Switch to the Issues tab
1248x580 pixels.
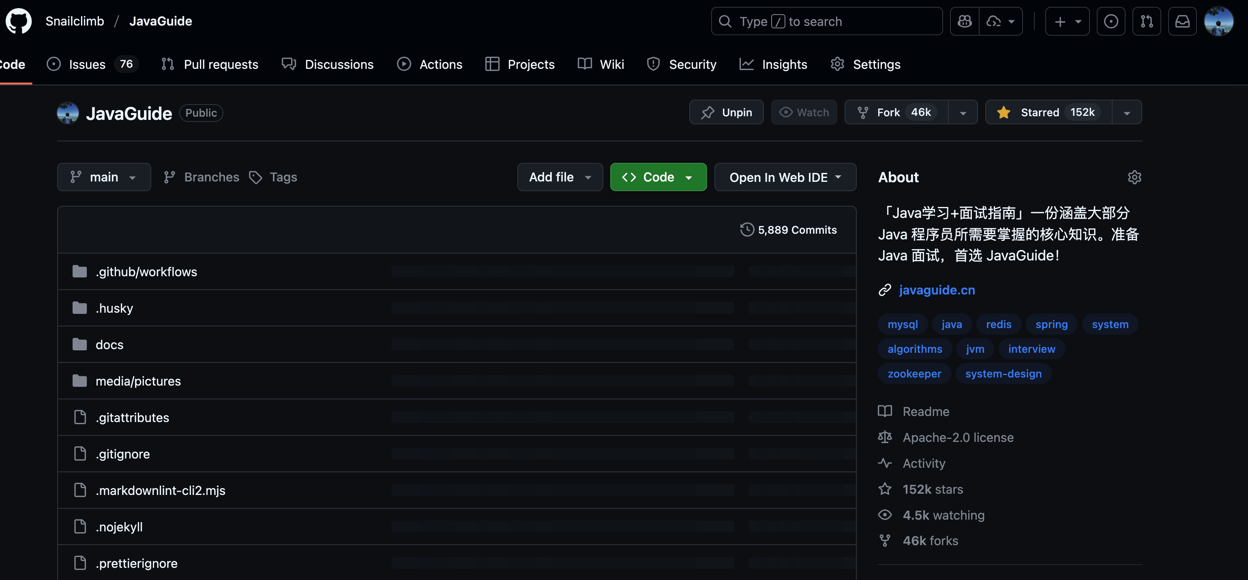92,64
